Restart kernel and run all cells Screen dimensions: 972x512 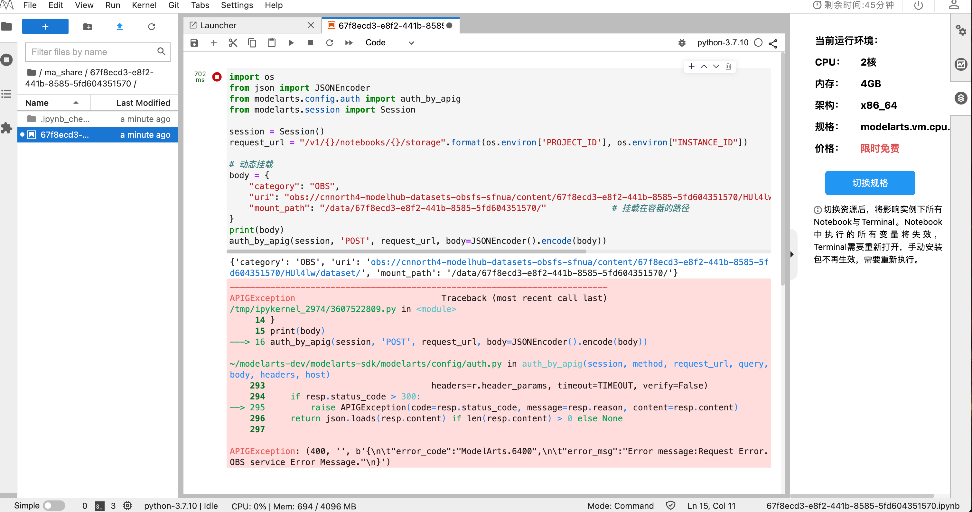click(x=349, y=42)
